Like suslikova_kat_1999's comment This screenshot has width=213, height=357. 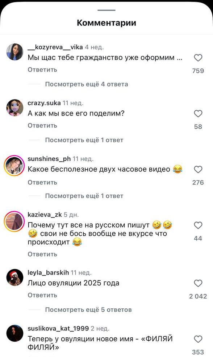[x=198, y=339]
